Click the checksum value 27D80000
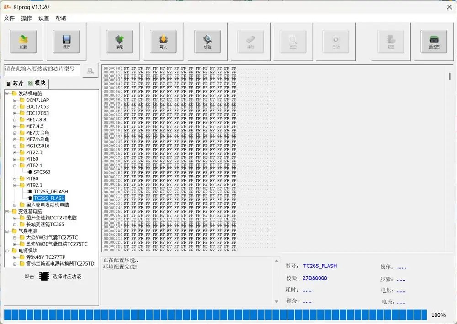457x324 pixels. [315, 278]
